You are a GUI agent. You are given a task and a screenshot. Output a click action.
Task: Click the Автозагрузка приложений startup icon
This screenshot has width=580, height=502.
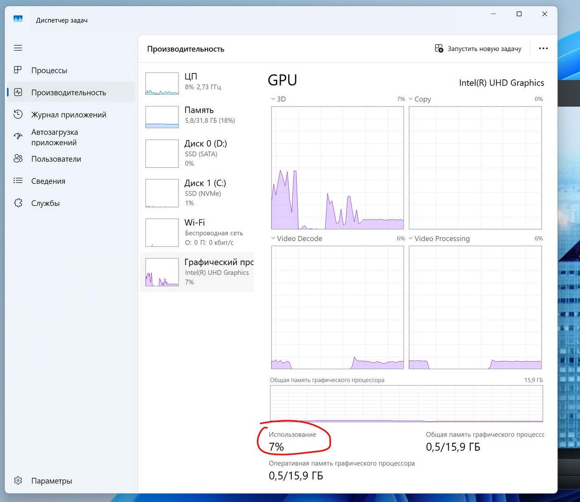[x=18, y=136]
